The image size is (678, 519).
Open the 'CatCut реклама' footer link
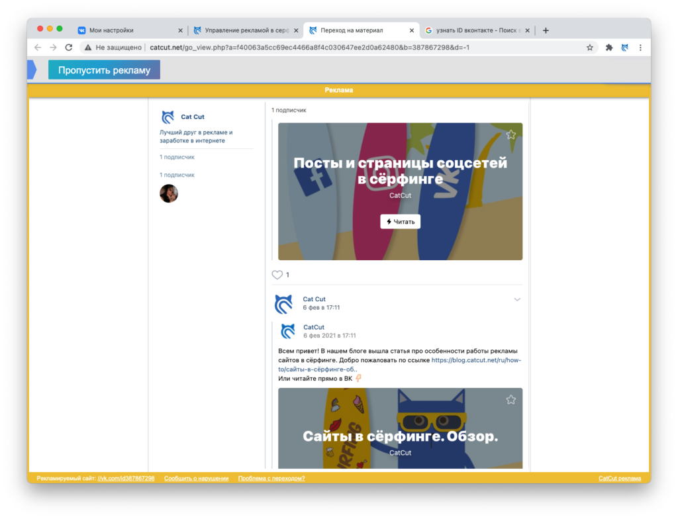(x=620, y=479)
